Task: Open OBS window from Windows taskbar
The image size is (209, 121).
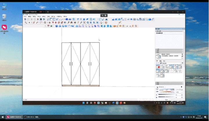Action: 32,117
